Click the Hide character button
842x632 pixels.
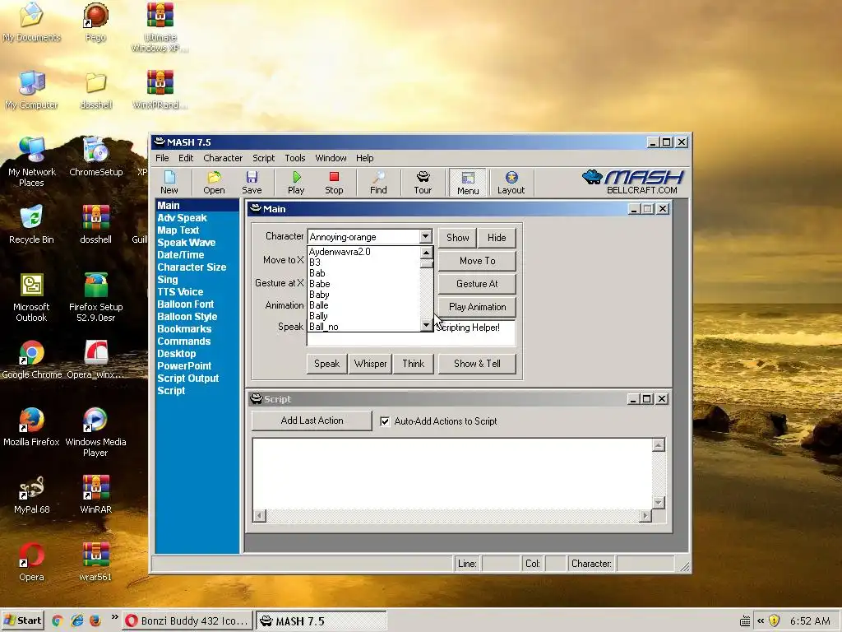coord(497,238)
